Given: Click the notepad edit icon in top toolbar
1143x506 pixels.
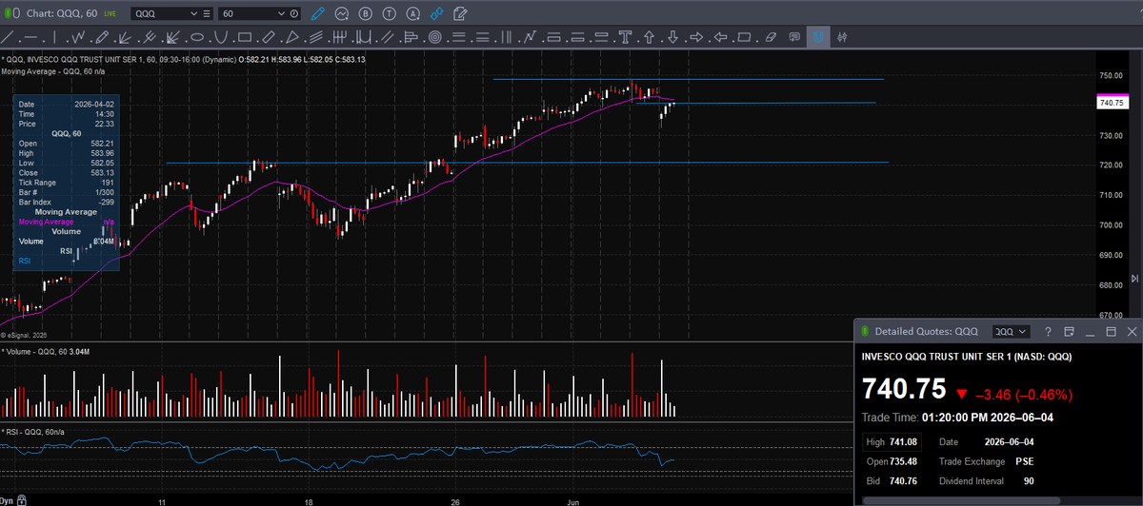Looking at the screenshot, I should tap(461, 13).
